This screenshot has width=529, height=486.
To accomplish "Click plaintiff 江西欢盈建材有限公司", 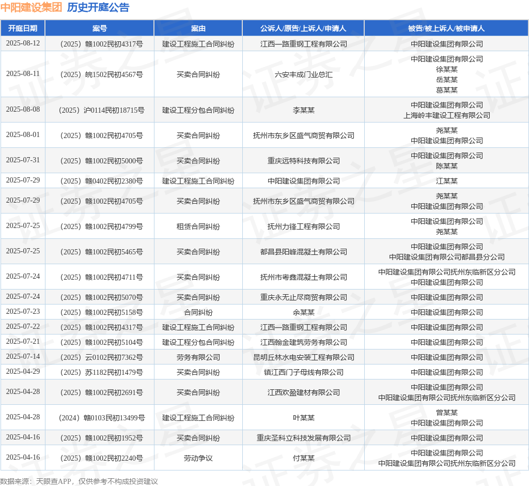I will (x=303, y=393).
